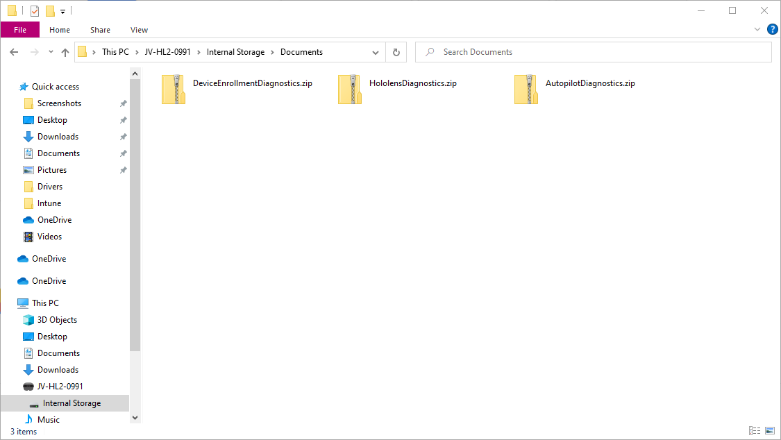The height and width of the screenshot is (440, 781).
Task: Open Documents under This PC
Action: click(x=58, y=353)
